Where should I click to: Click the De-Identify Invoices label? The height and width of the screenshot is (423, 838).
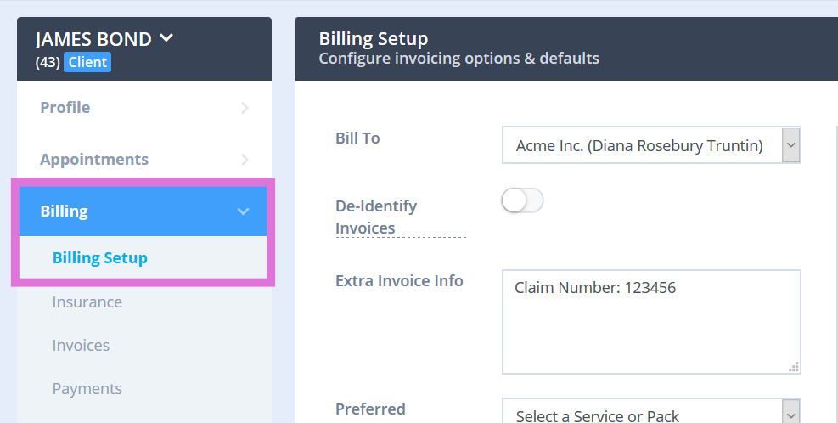click(x=376, y=217)
